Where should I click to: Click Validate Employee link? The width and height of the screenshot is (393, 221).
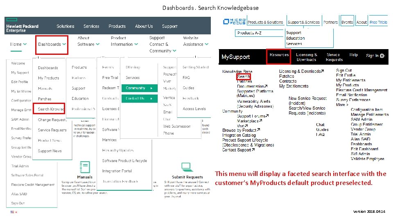point(368,159)
